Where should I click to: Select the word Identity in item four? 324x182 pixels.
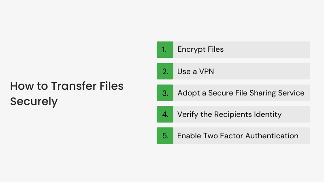[x=268, y=114]
